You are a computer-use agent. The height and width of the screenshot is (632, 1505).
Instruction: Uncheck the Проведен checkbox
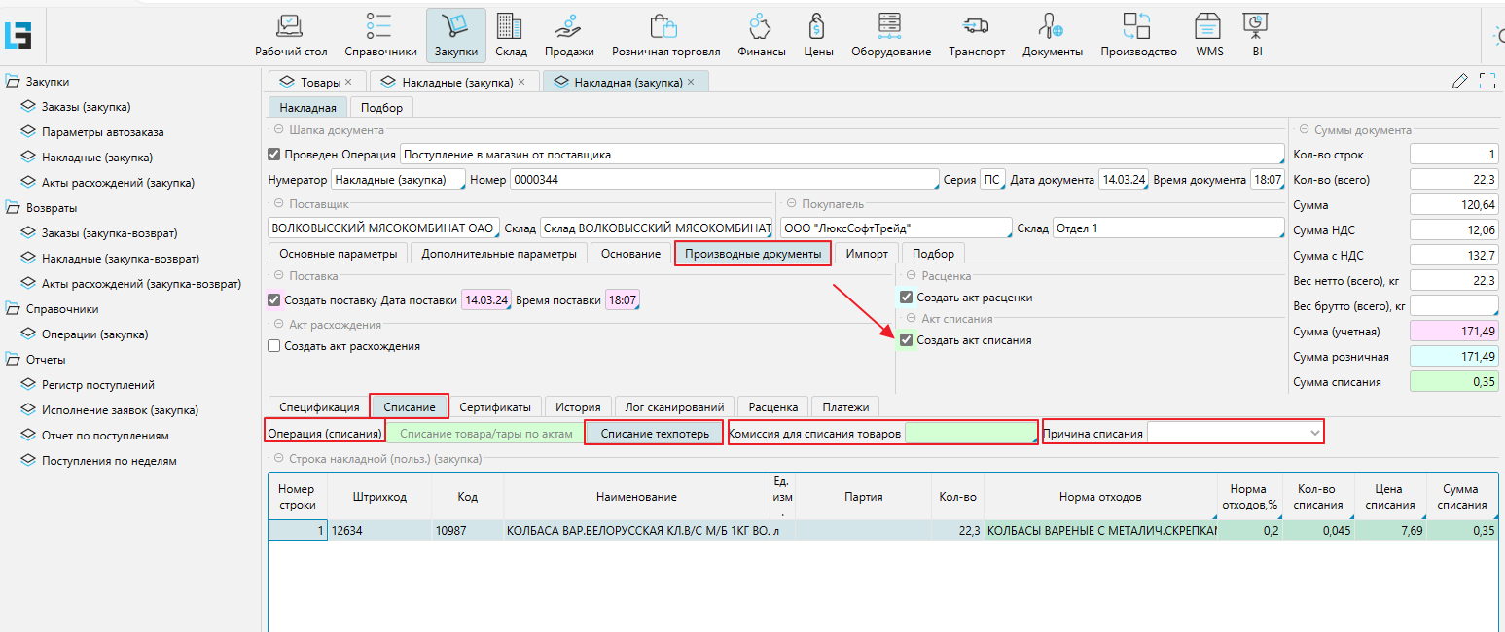273,154
